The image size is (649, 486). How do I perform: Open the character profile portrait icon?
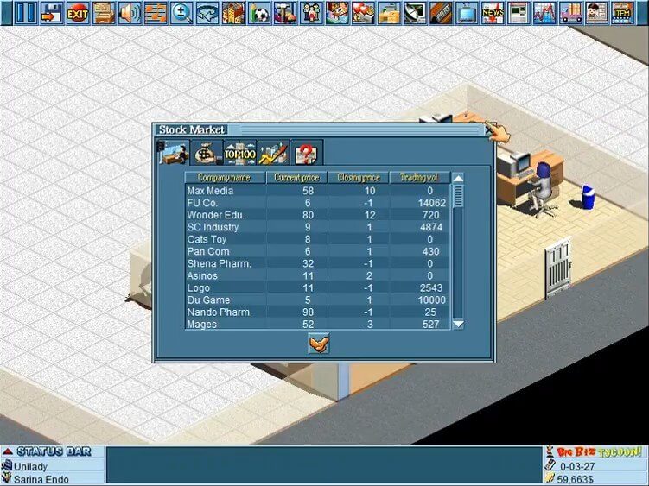(x=596, y=12)
